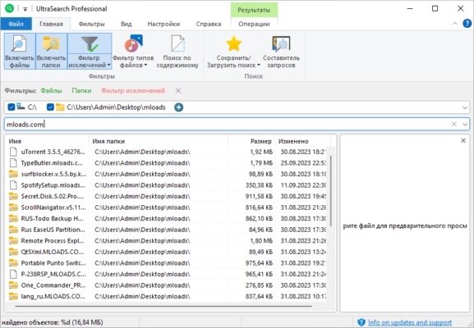The width and height of the screenshot is (474, 328).
Task: Open the Файл menu tab
Action: point(16,24)
